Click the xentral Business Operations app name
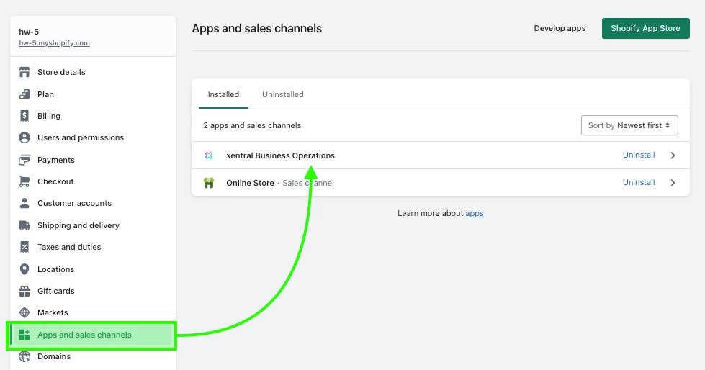The height and width of the screenshot is (370, 705). 281,155
